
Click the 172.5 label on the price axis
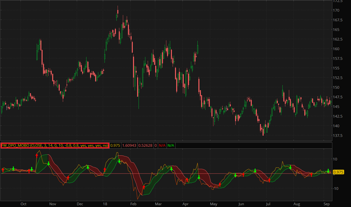coord(338,1)
